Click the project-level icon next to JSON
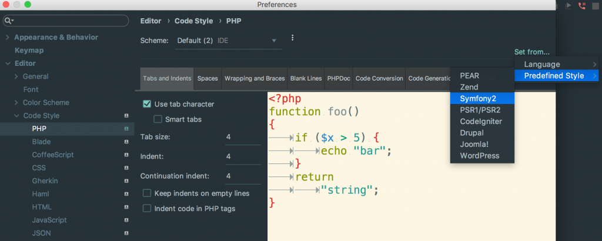This screenshot has height=241, width=602. (x=126, y=233)
